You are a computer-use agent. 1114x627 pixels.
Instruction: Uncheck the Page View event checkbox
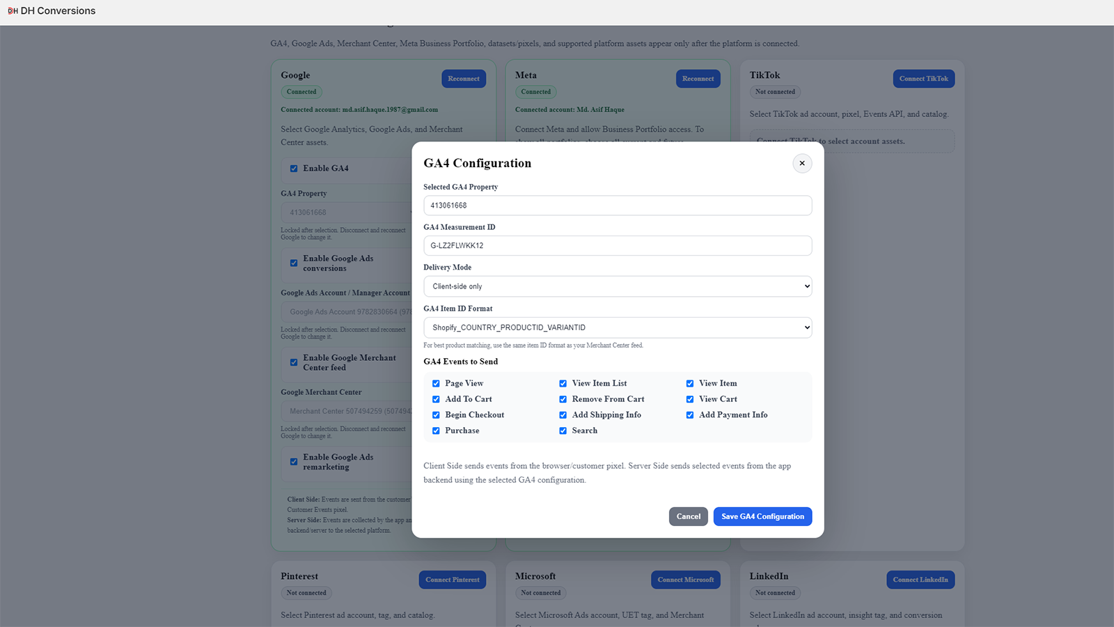(436, 384)
